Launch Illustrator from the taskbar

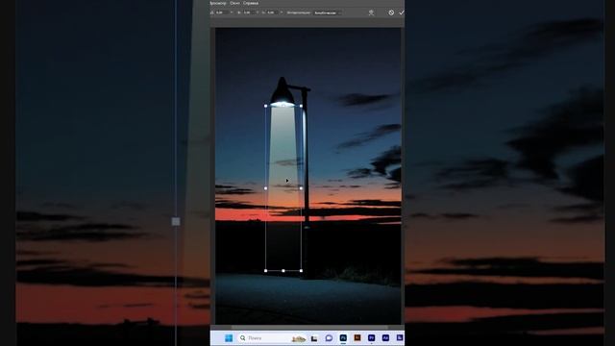[x=357, y=337]
